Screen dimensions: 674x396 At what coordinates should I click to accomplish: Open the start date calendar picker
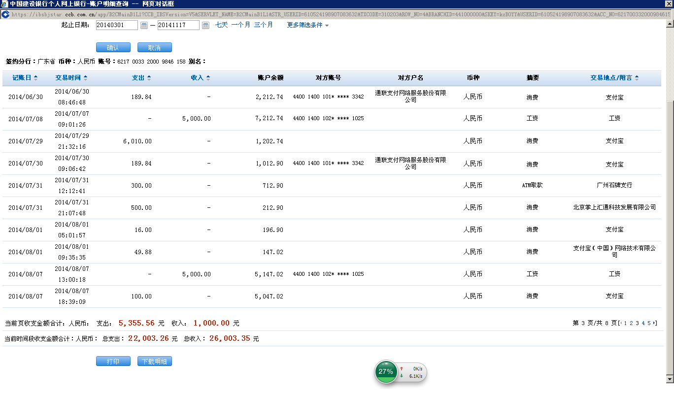(144, 25)
